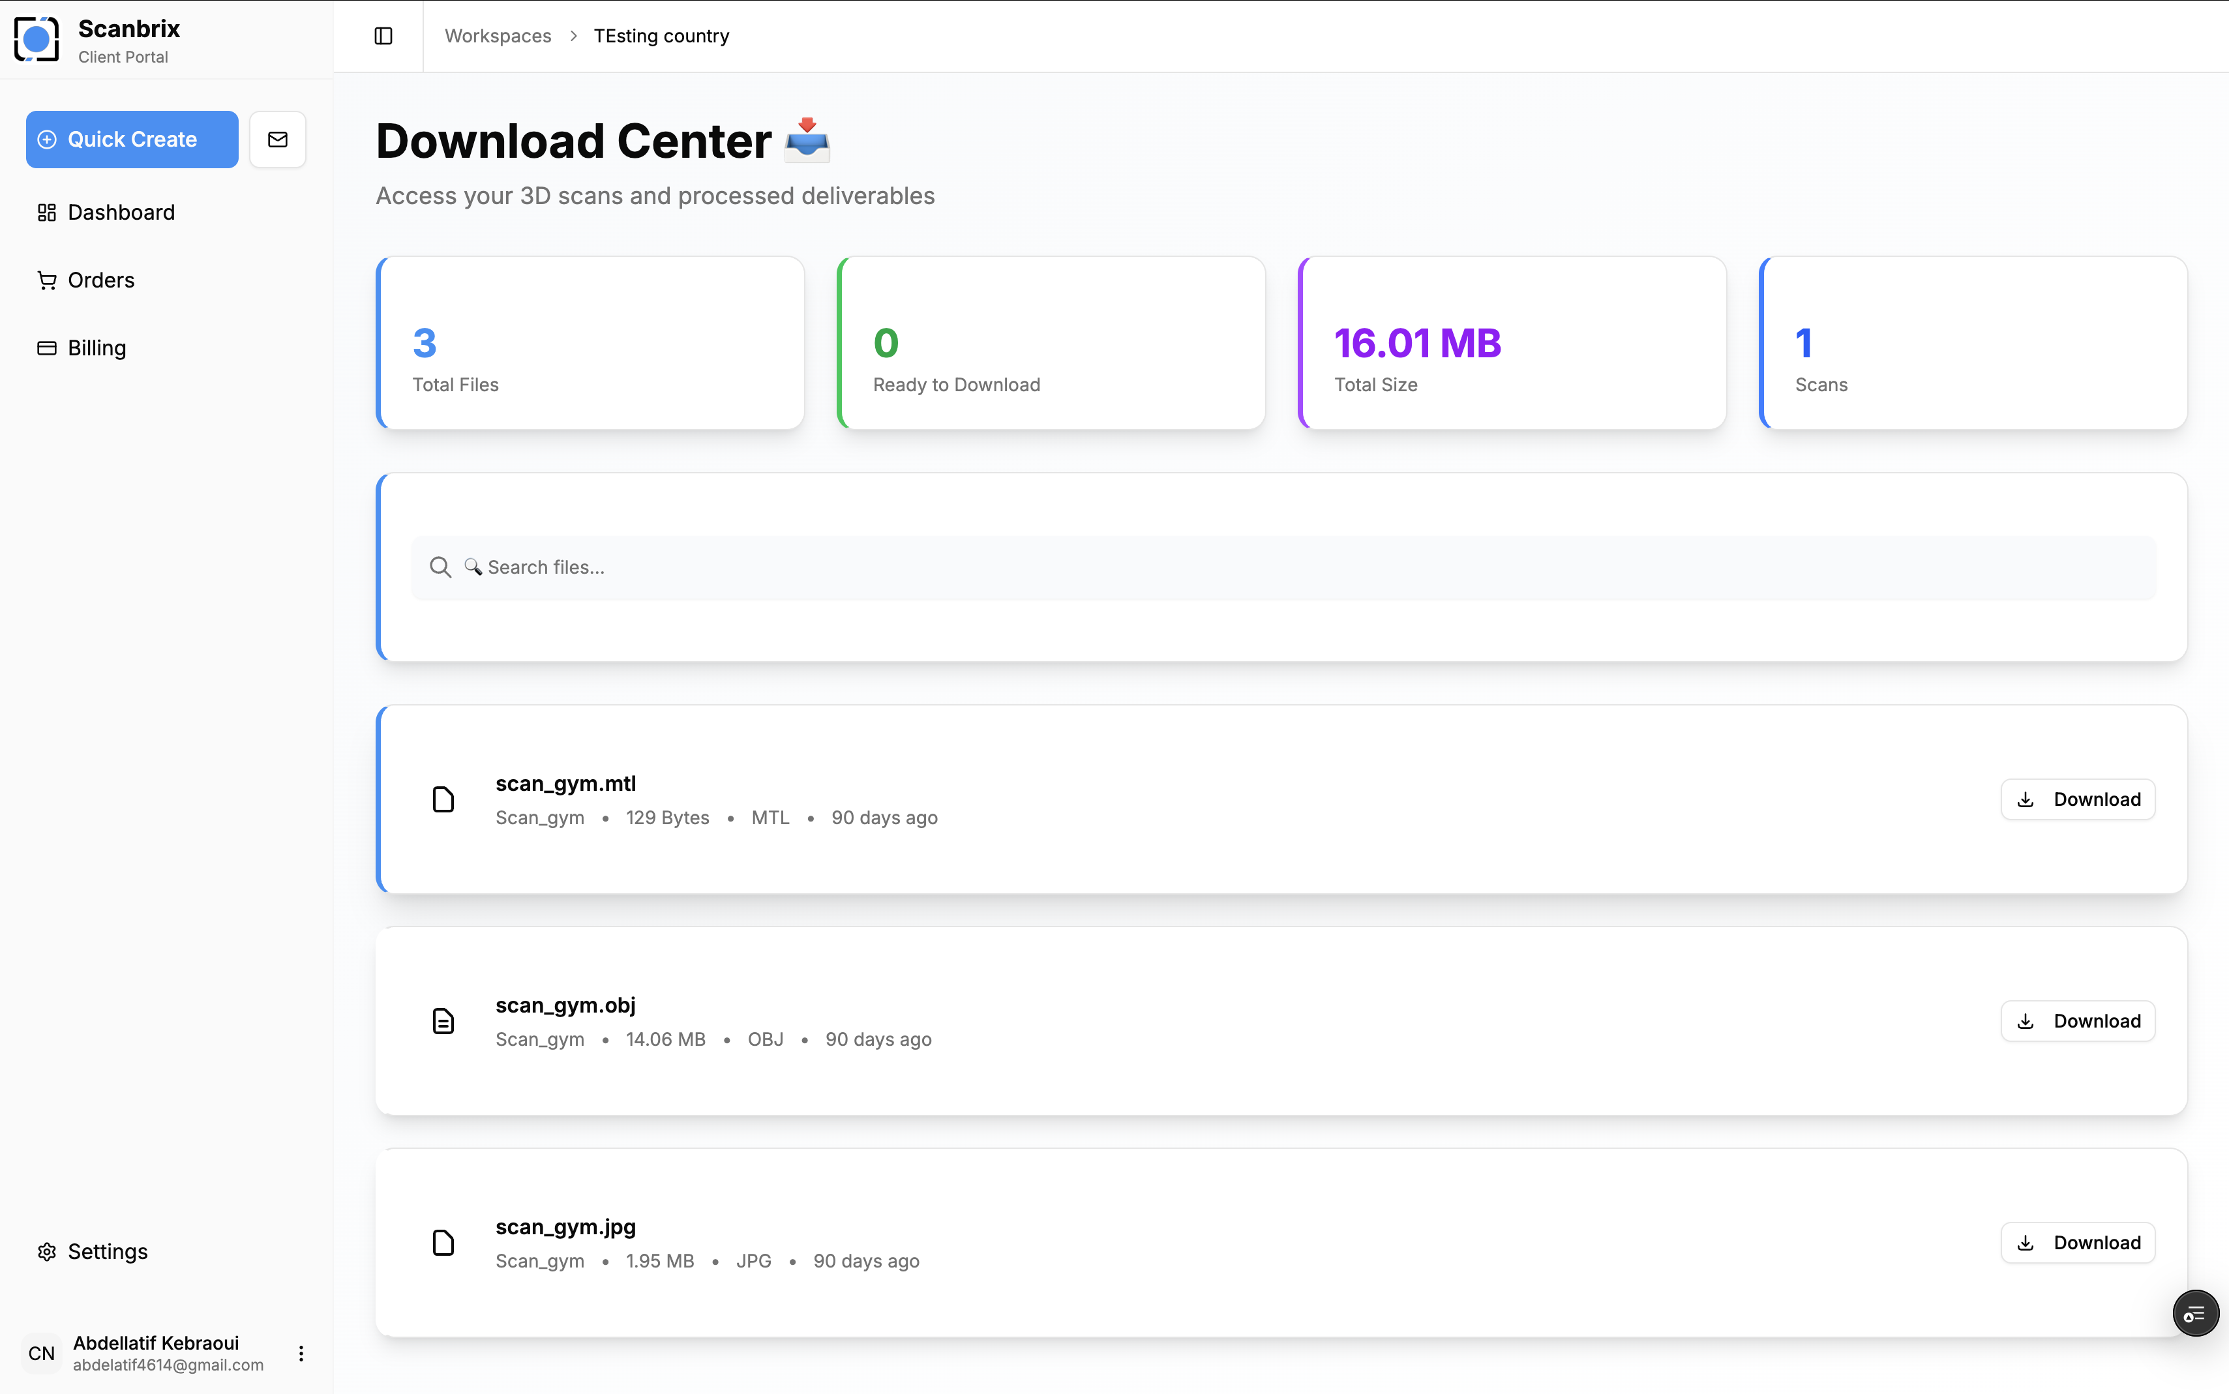Viewport: 2229px width, 1394px height.
Task: Open the dark floating action button bottom right
Action: [x=2195, y=1313]
